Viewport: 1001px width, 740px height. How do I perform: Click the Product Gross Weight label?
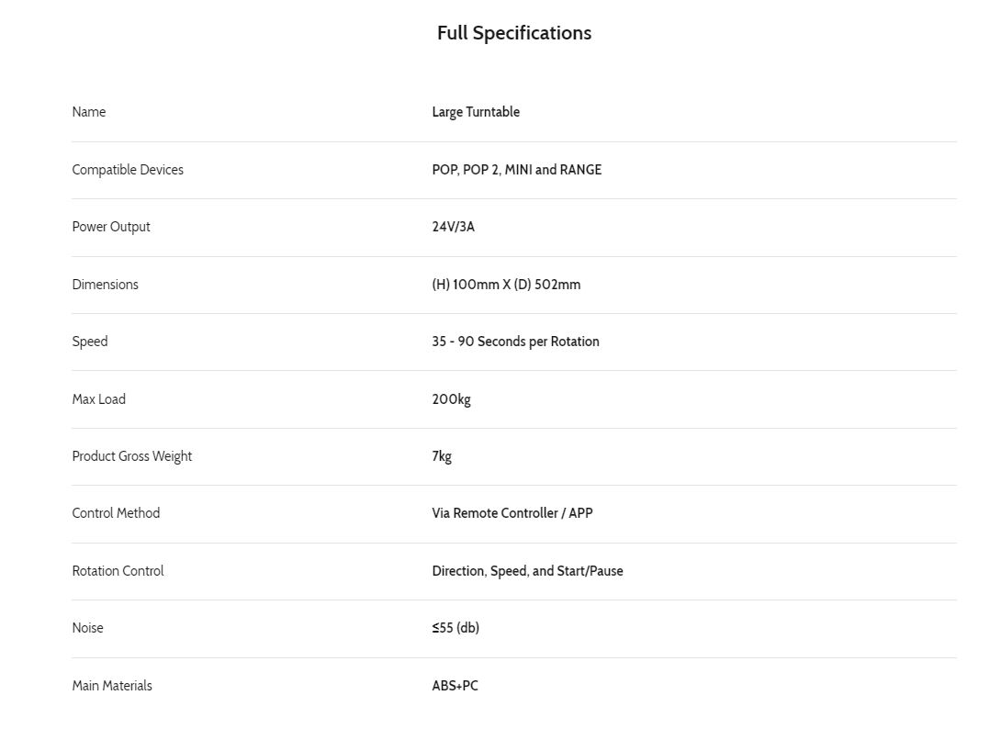pyautogui.click(x=132, y=456)
